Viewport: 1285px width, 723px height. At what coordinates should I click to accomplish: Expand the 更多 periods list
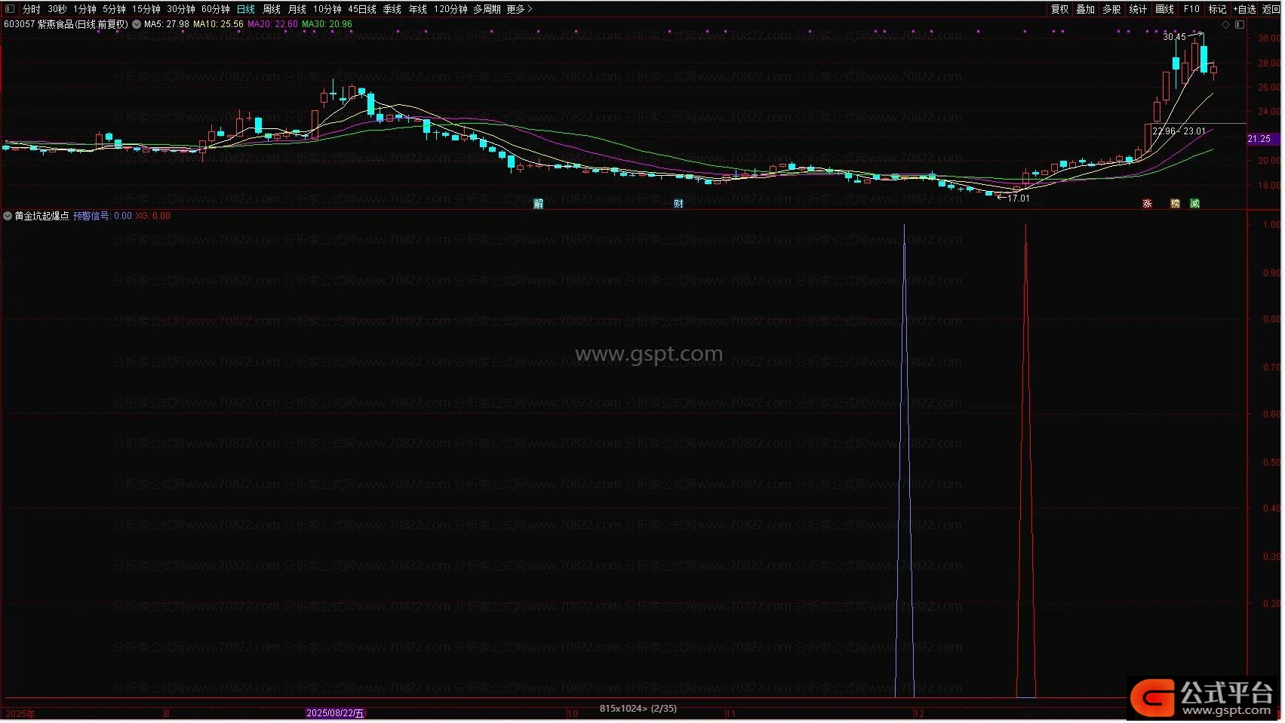(519, 9)
